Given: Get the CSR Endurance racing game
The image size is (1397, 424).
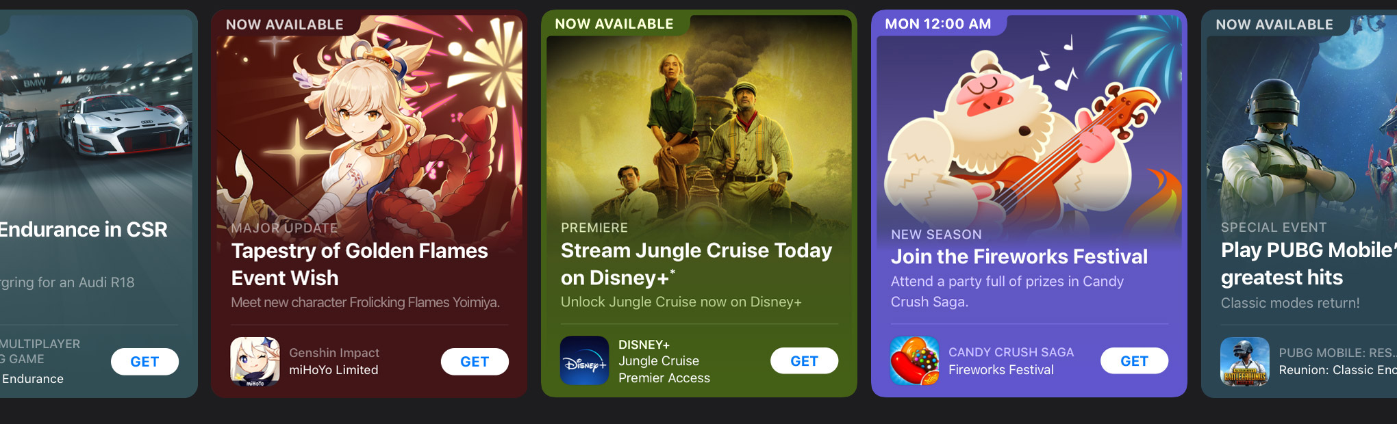Looking at the screenshot, I should [144, 362].
